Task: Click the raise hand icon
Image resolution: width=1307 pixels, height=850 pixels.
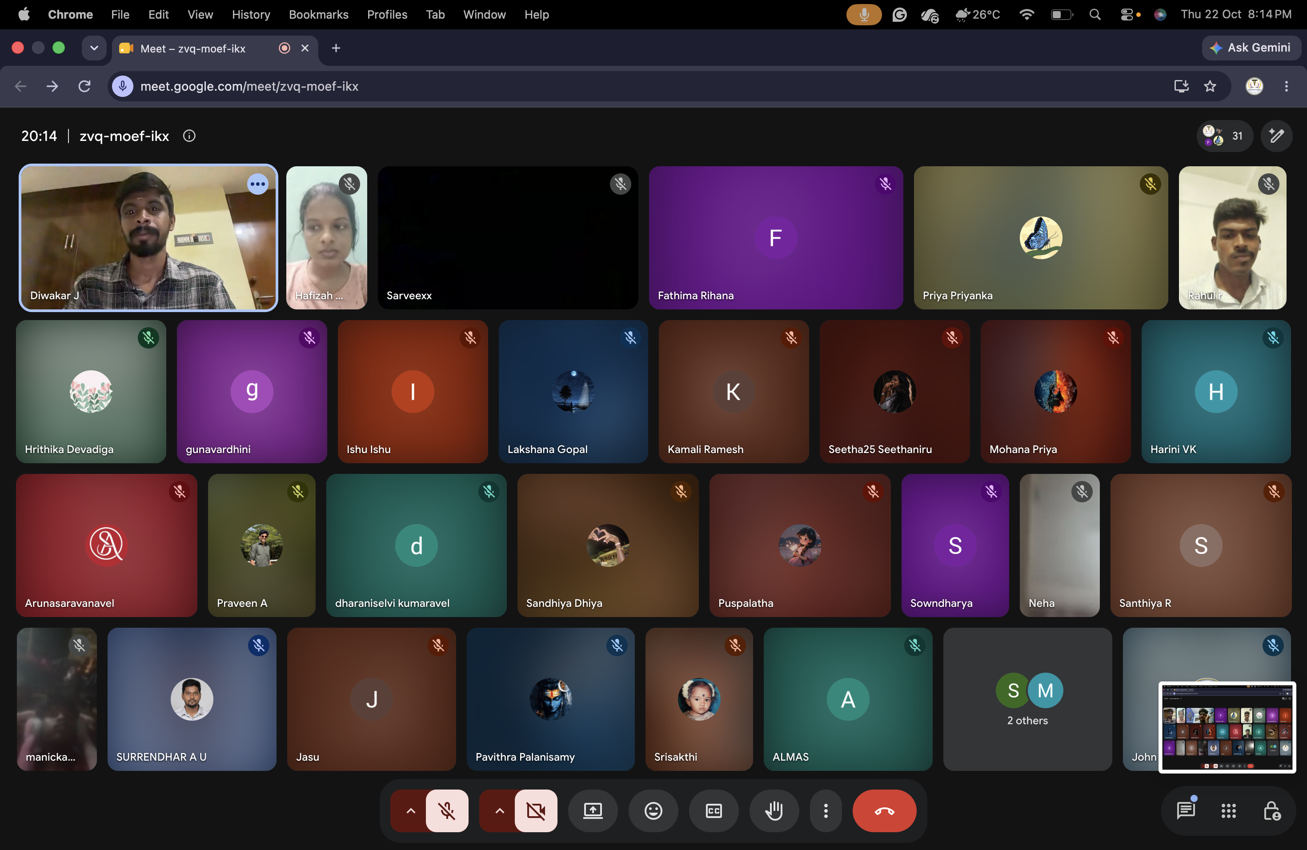Action: 774,810
